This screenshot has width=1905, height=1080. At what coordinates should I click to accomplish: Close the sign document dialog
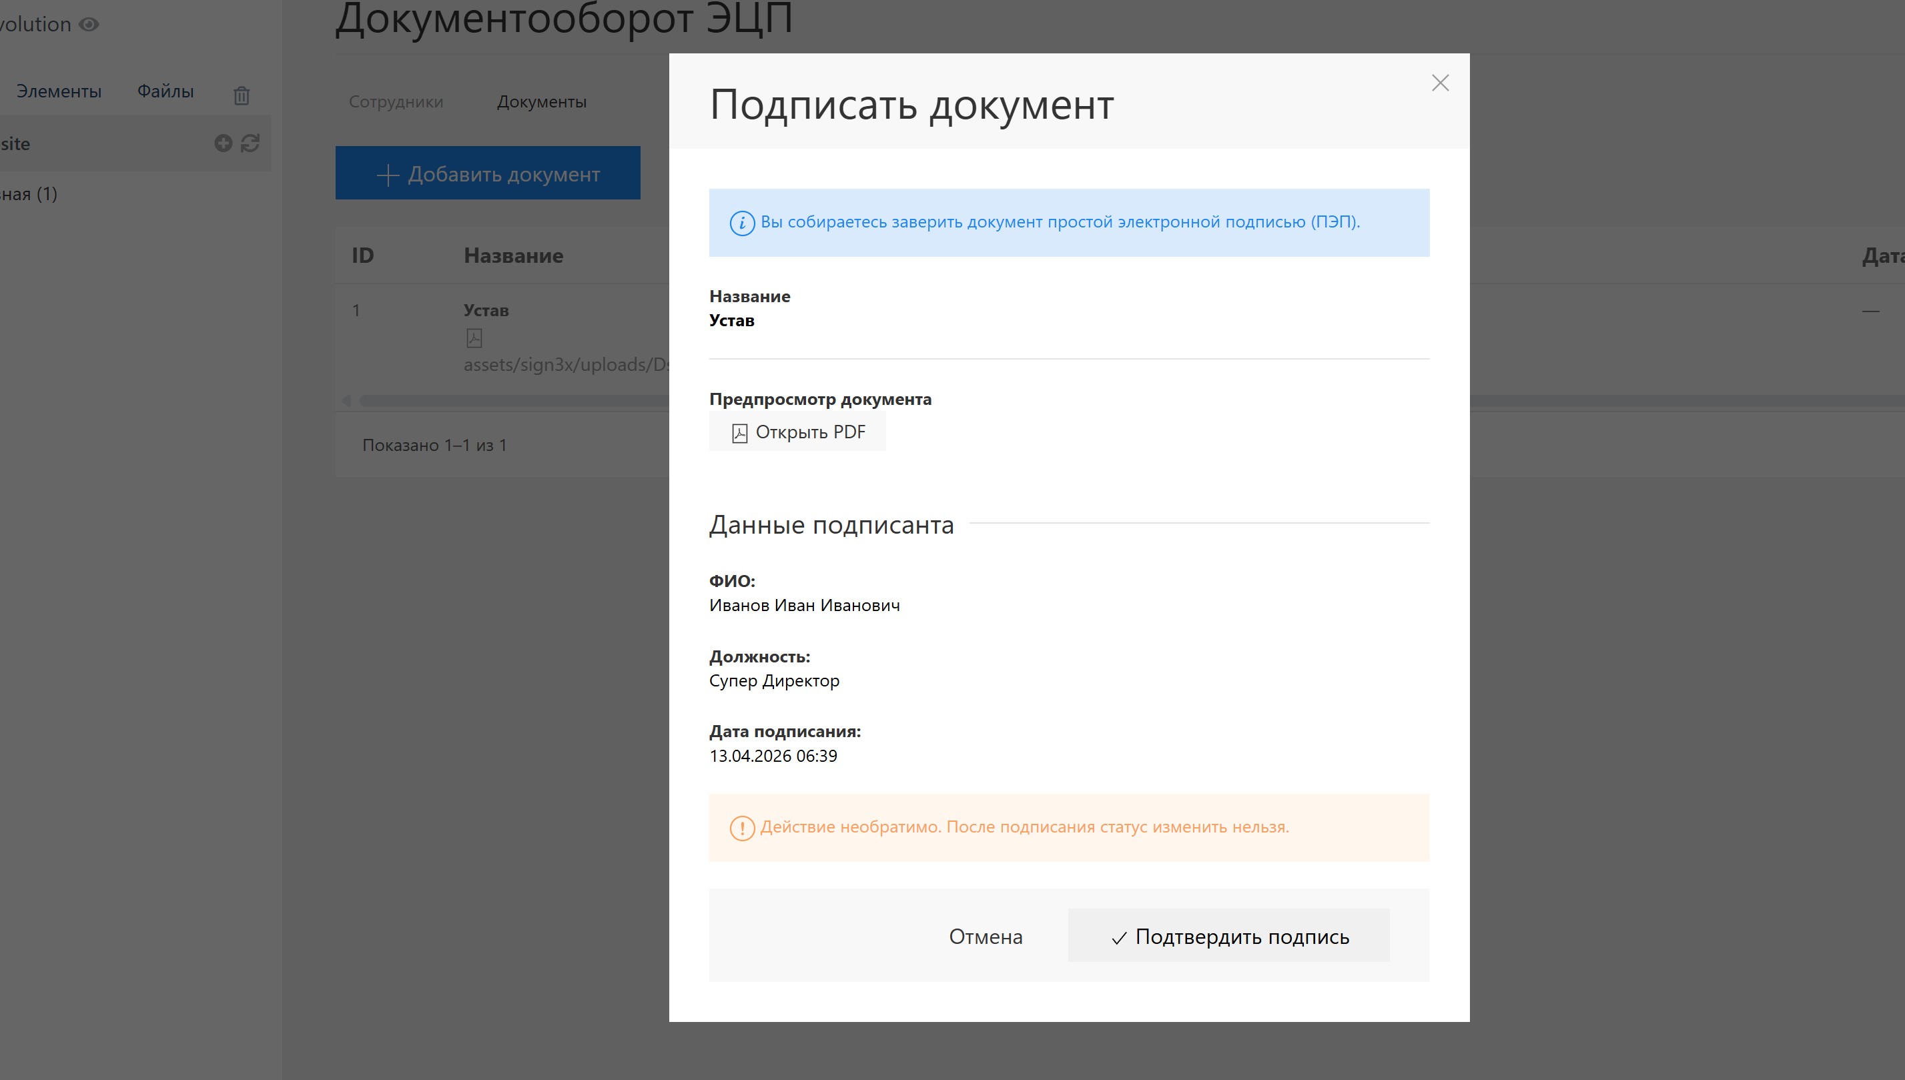tap(1440, 83)
